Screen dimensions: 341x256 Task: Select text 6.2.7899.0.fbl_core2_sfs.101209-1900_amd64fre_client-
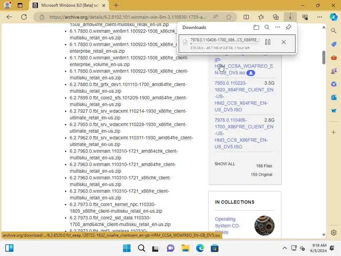(x=128, y=98)
